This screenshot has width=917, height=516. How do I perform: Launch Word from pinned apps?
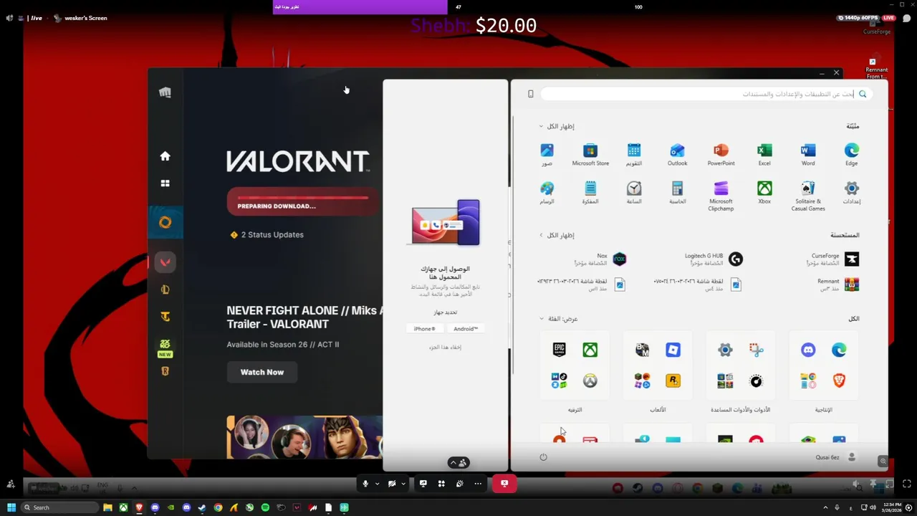(x=808, y=155)
